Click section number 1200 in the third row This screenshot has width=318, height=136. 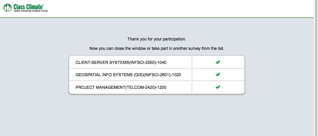tap(162, 87)
